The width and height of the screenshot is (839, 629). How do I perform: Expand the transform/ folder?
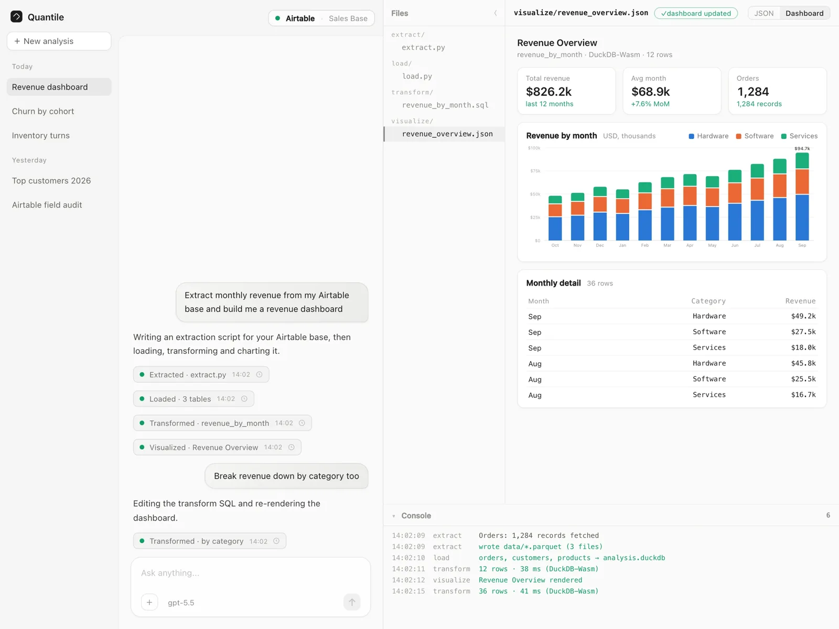[412, 92]
